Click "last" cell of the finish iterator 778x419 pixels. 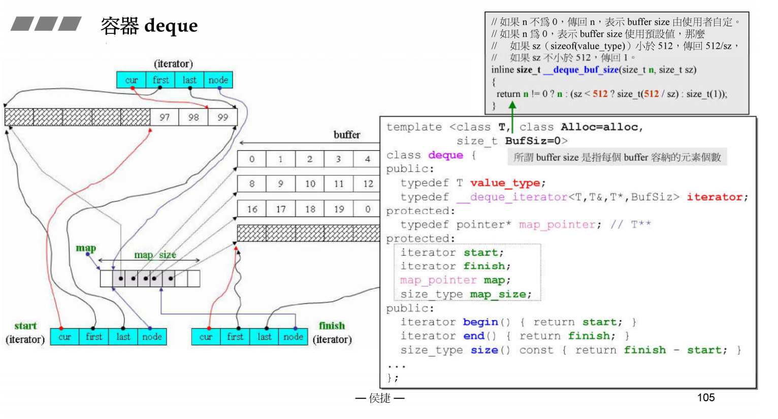pyautogui.click(x=264, y=337)
